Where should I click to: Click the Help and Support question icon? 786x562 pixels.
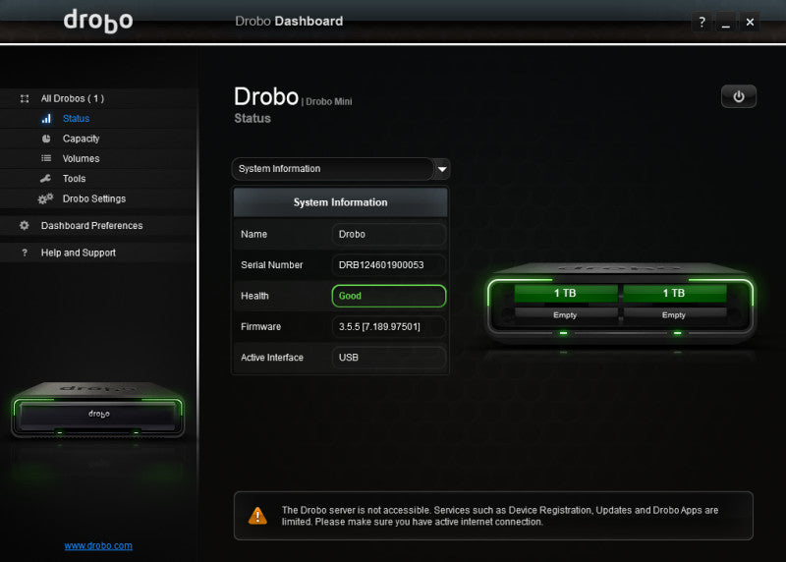click(25, 253)
